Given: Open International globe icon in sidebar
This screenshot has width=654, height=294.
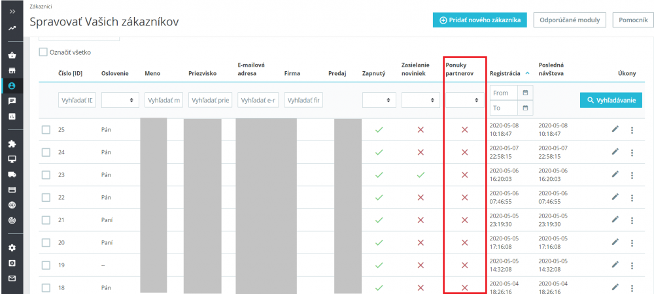Looking at the screenshot, I should point(12,205).
